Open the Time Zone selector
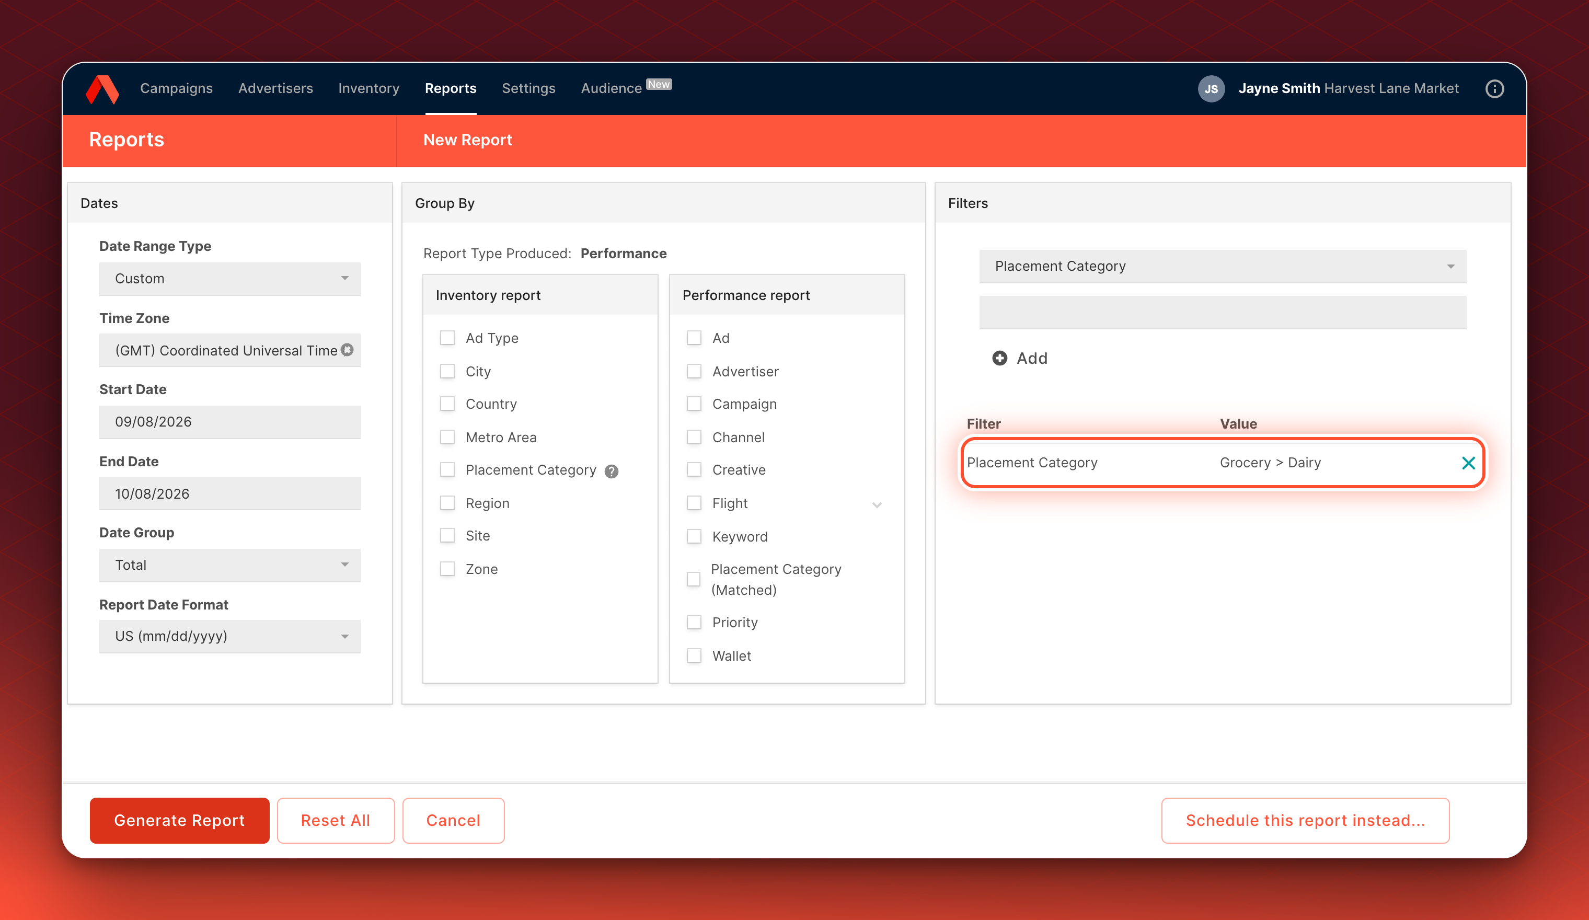 pyautogui.click(x=229, y=350)
